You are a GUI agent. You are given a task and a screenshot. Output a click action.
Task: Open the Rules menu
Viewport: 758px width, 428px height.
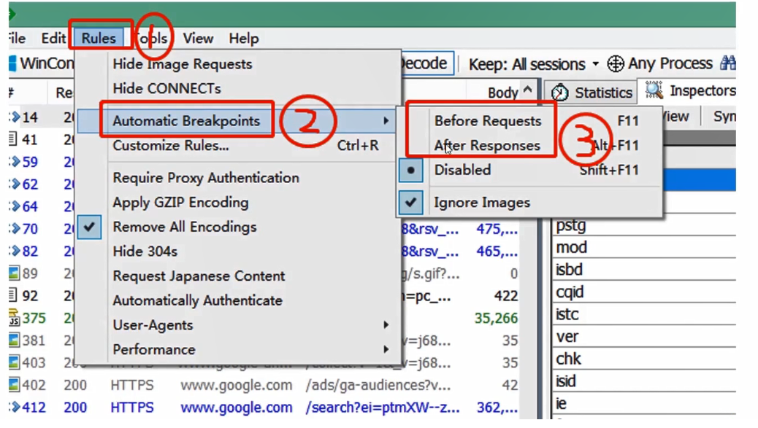[99, 38]
